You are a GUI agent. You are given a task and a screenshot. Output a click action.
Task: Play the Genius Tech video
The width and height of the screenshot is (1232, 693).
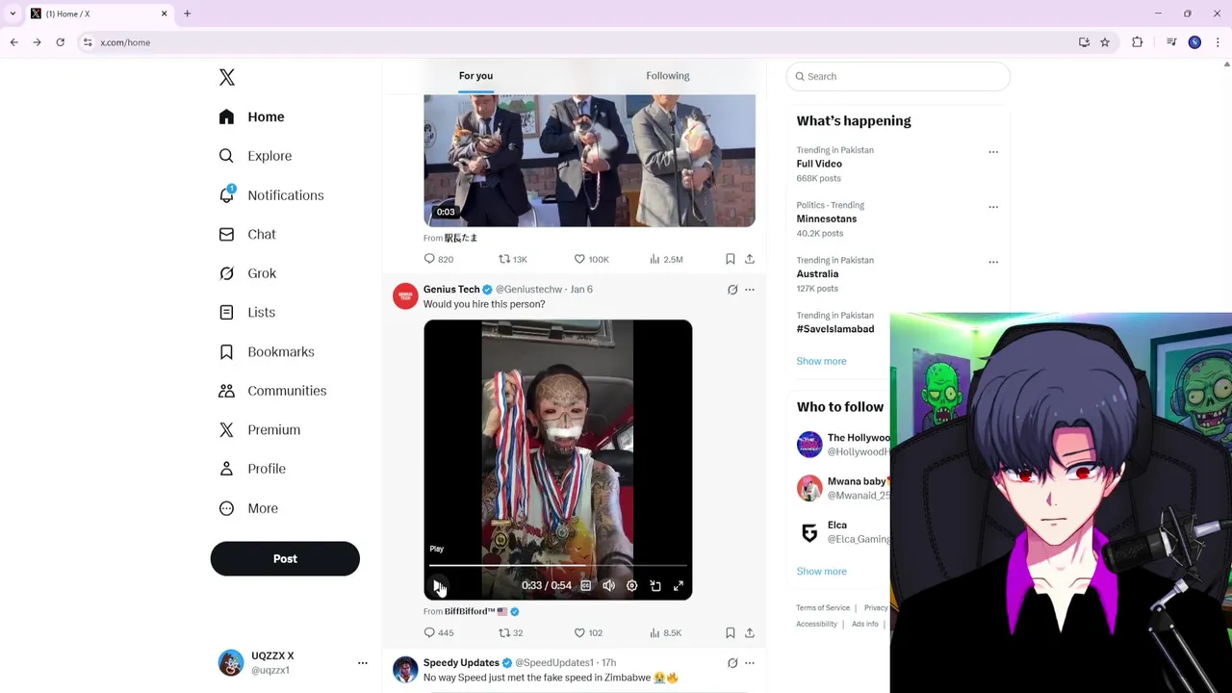pyautogui.click(x=438, y=585)
